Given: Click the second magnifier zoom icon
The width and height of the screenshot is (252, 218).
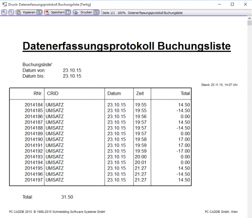Looking at the screenshot, I should (x=11, y=12).
